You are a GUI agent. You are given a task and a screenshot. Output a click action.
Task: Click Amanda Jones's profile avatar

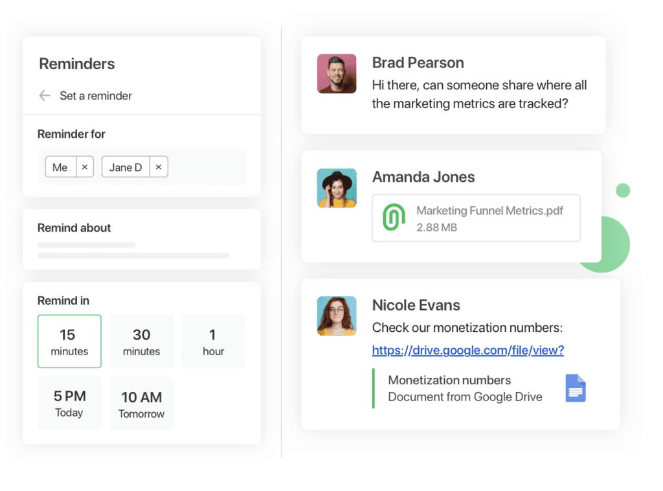[337, 188]
